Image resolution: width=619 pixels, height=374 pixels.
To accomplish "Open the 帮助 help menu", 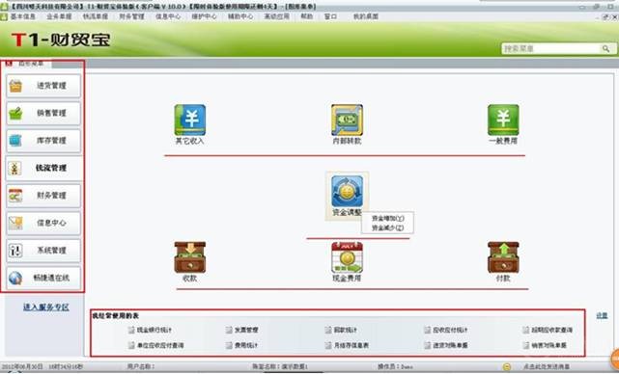I will point(307,16).
